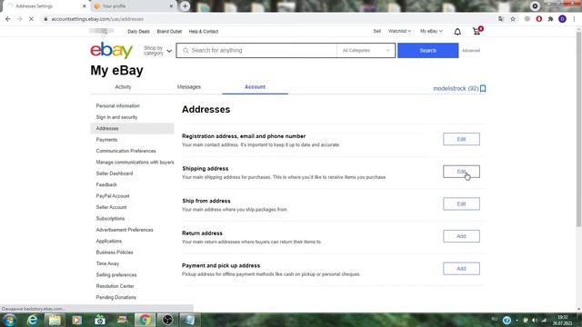Stop loading the page with X button
The height and width of the screenshot is (327, 582).
pos(31,19)
